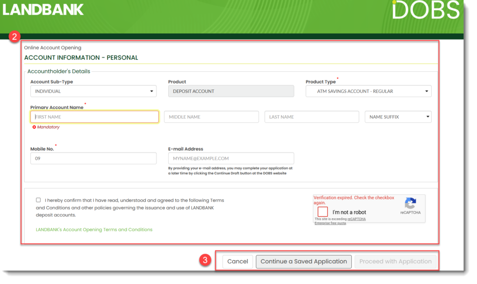Click the E-mail Address input field

(x=231, y=158)
